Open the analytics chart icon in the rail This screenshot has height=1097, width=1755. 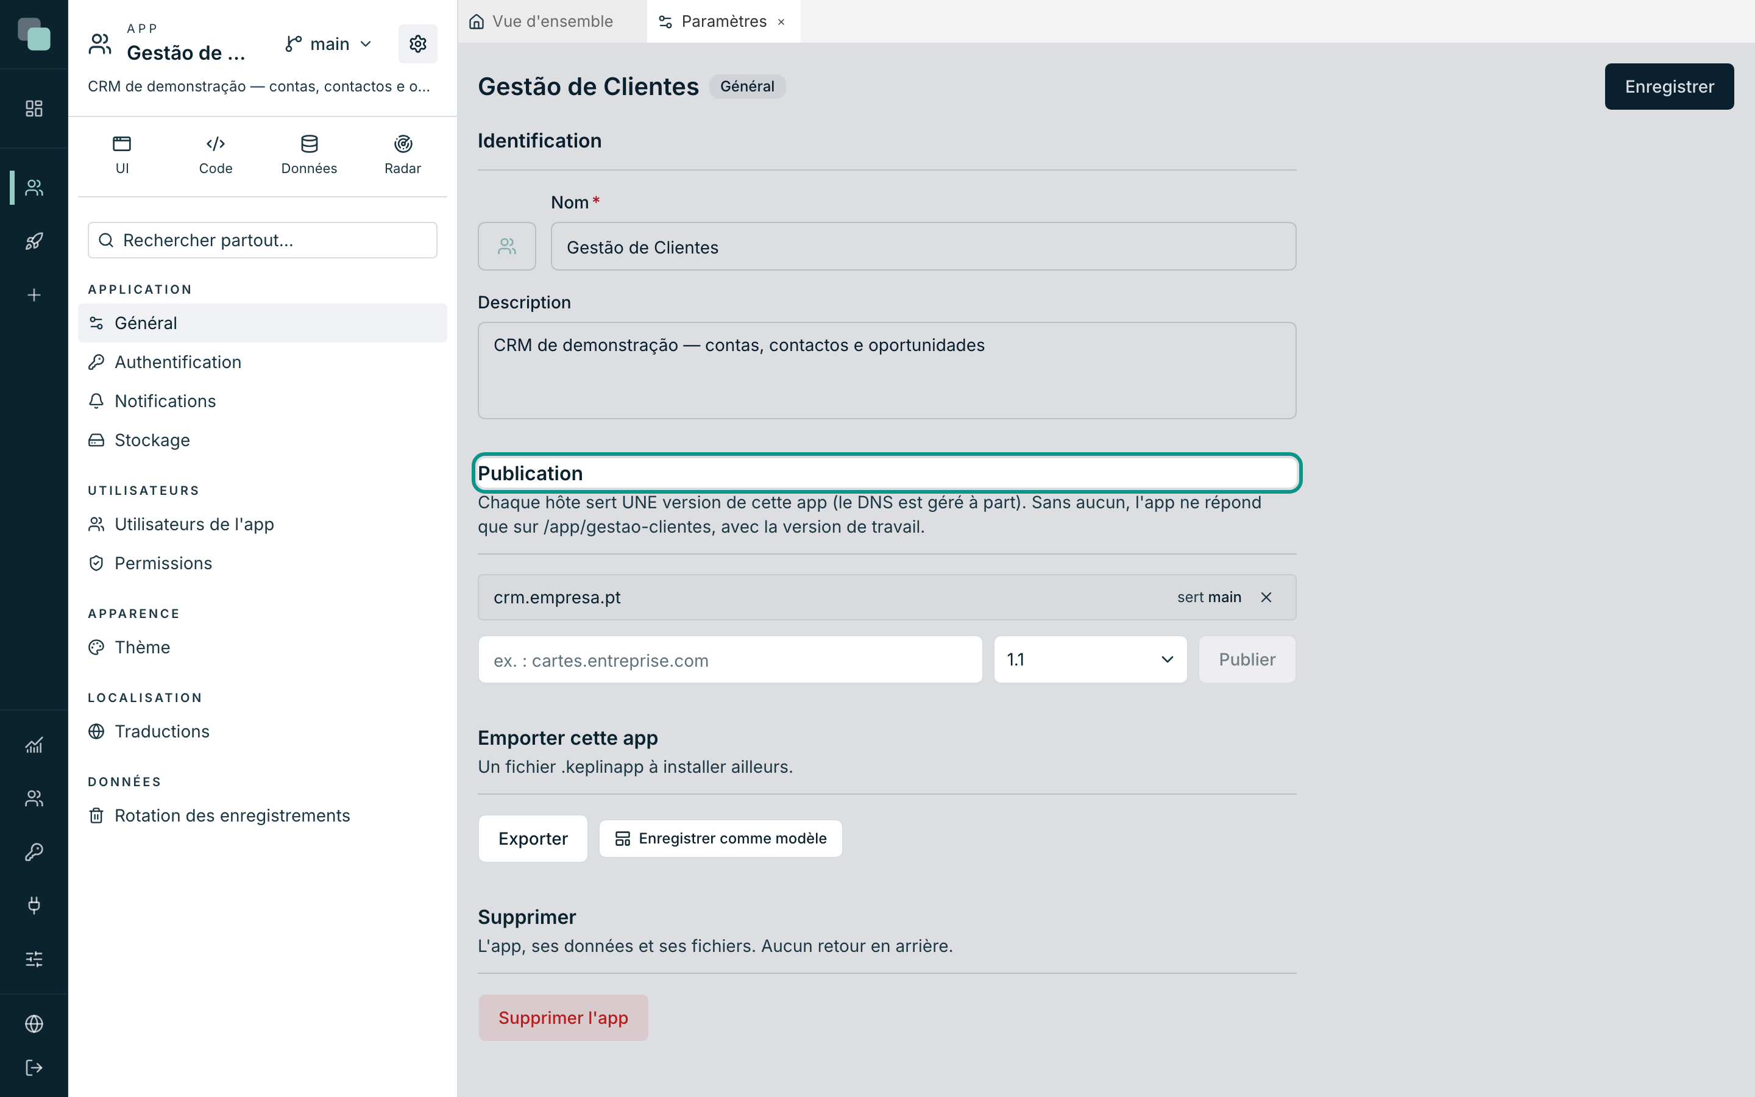pyautogui.click(x=34, y=744)
